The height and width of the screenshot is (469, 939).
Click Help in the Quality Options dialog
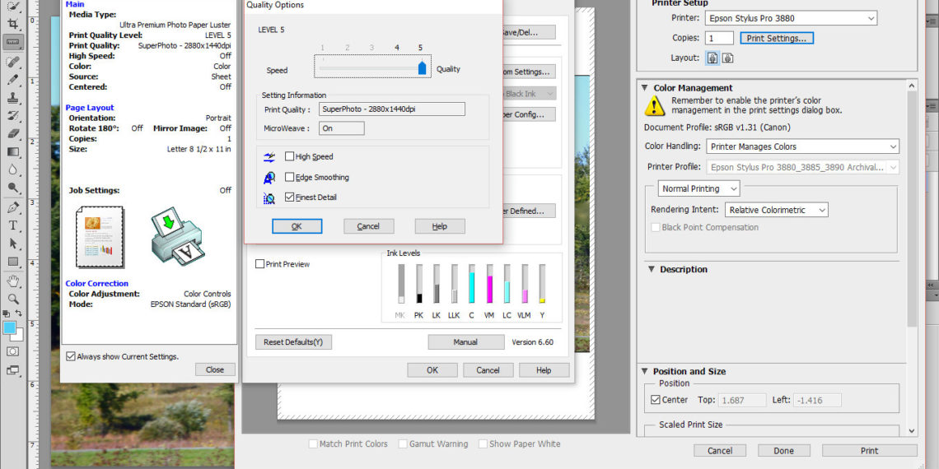click(x=440, y=226)
